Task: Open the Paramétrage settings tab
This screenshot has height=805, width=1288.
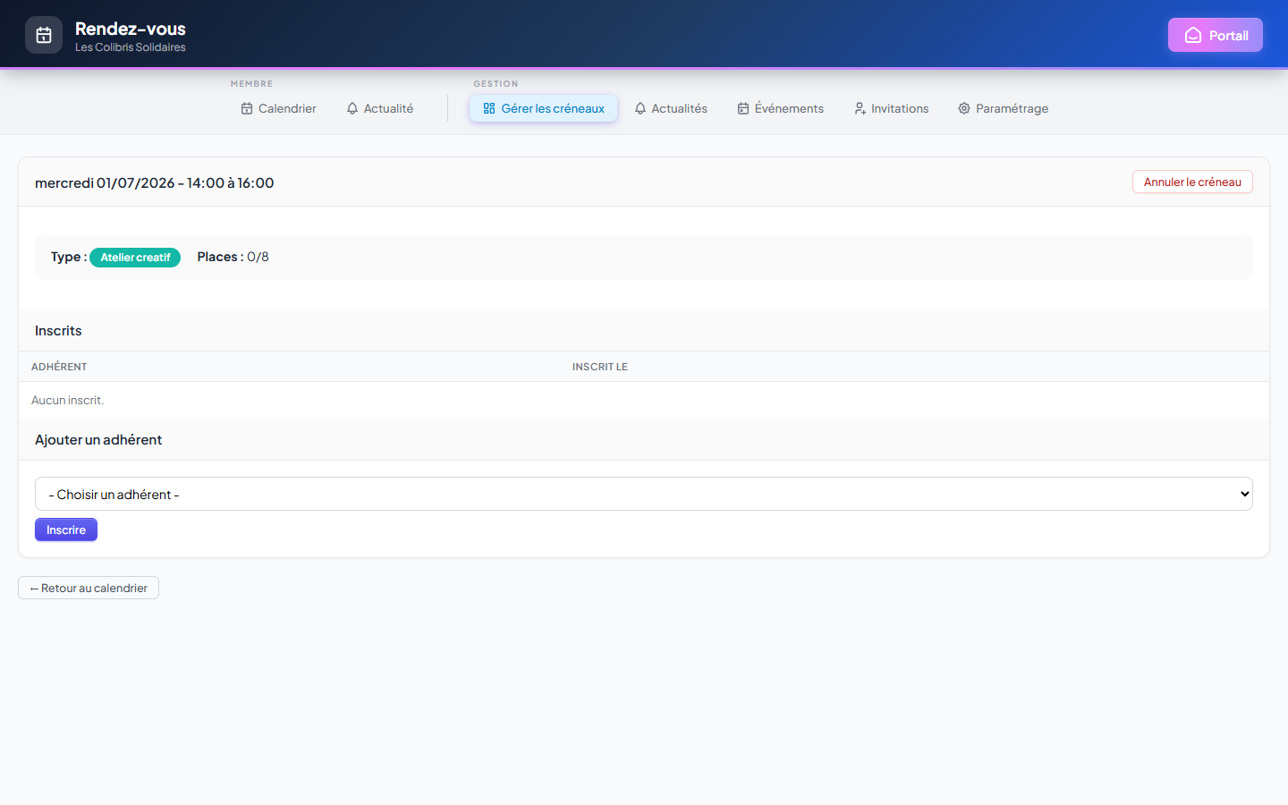Action: tap(1004, 108)
